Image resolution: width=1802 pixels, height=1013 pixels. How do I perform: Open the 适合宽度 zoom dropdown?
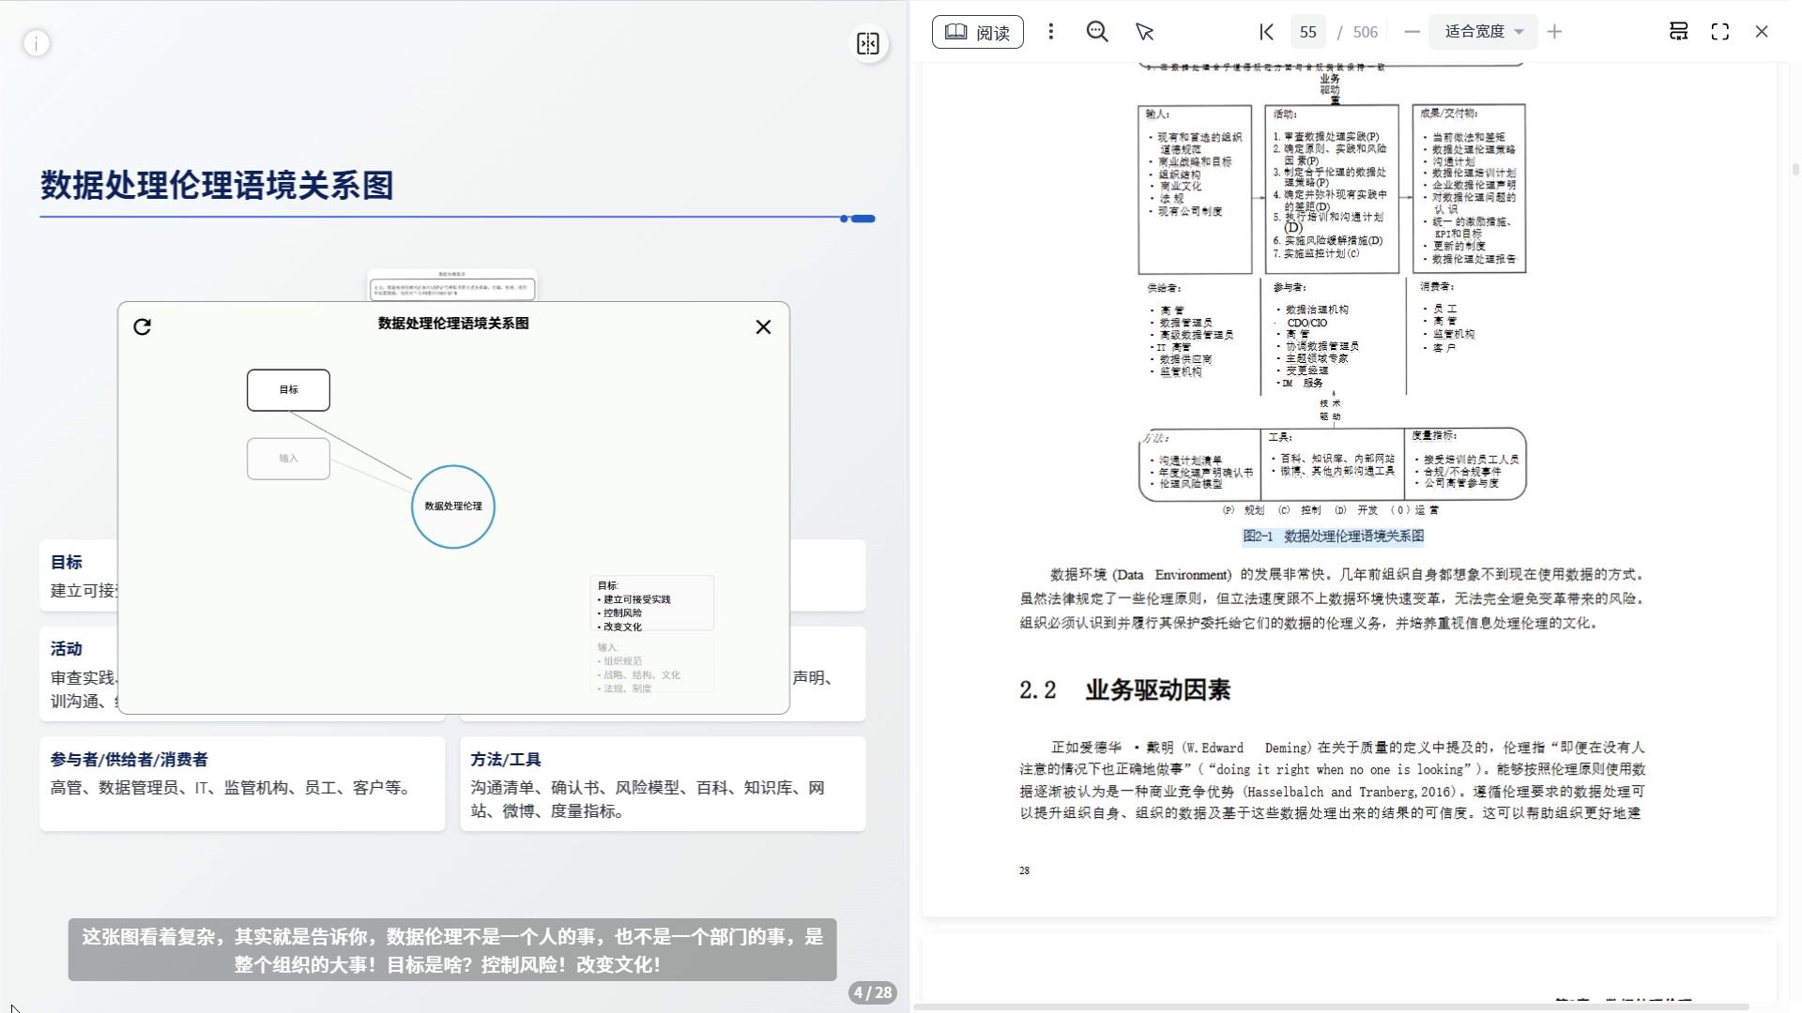click(x=1483, y=32)
